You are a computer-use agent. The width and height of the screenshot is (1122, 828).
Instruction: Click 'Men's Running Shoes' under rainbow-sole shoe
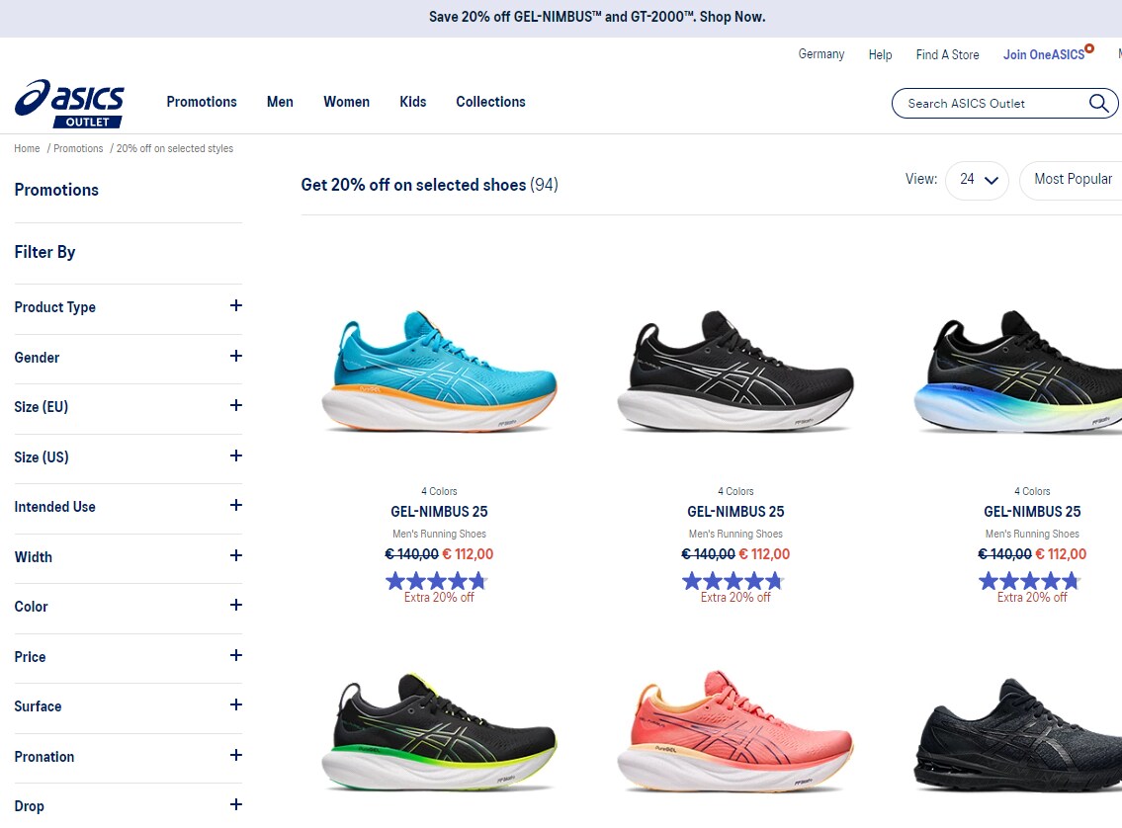pyautogui.click(x=1032, y=534)
